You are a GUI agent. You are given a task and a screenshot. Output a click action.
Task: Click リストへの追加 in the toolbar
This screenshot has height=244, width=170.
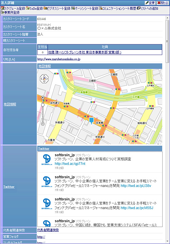coord(149,9)
